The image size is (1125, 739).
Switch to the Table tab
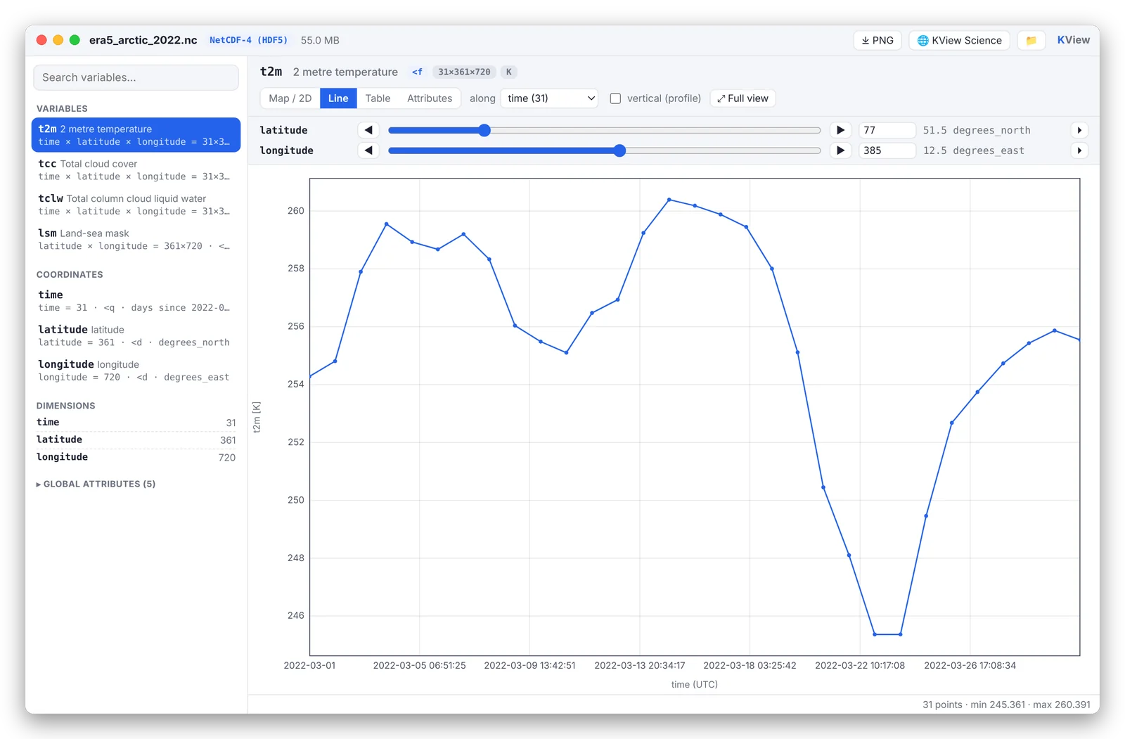pyautogui.click(x=378, y=98)
